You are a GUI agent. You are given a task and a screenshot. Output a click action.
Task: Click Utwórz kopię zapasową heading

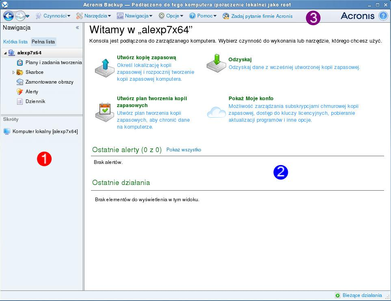tap(147, 58)
